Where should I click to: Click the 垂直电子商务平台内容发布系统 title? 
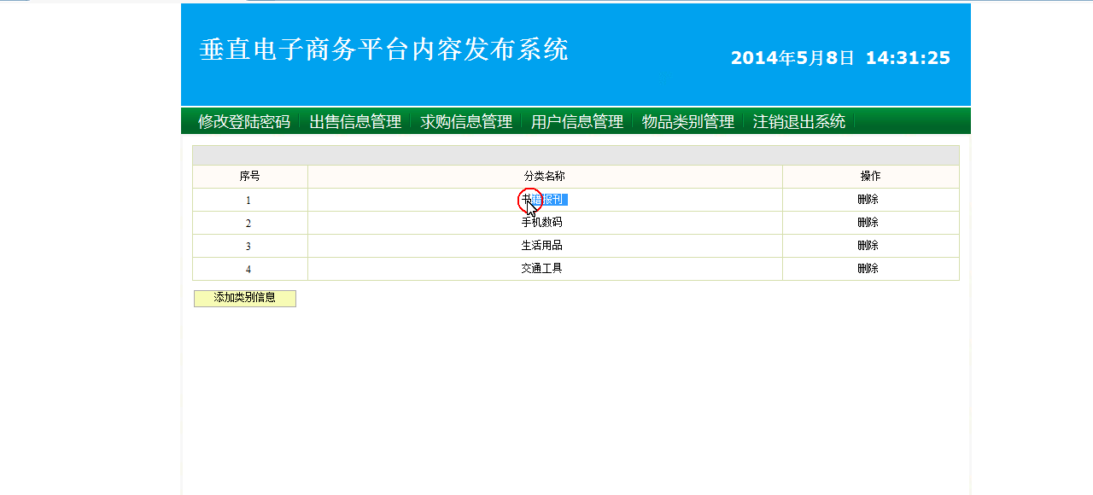tap(383, 49)
